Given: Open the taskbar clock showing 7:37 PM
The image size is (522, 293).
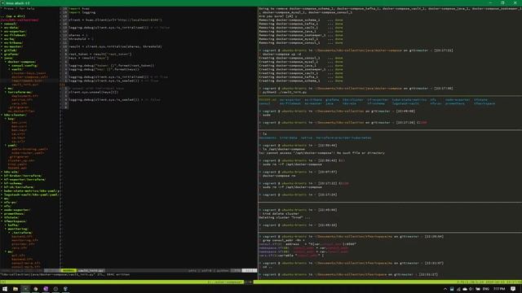Looking at the screenshot, I should pos(499,289).
